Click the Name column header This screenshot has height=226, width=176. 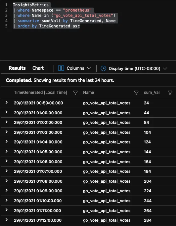click(x=88, y=93)
